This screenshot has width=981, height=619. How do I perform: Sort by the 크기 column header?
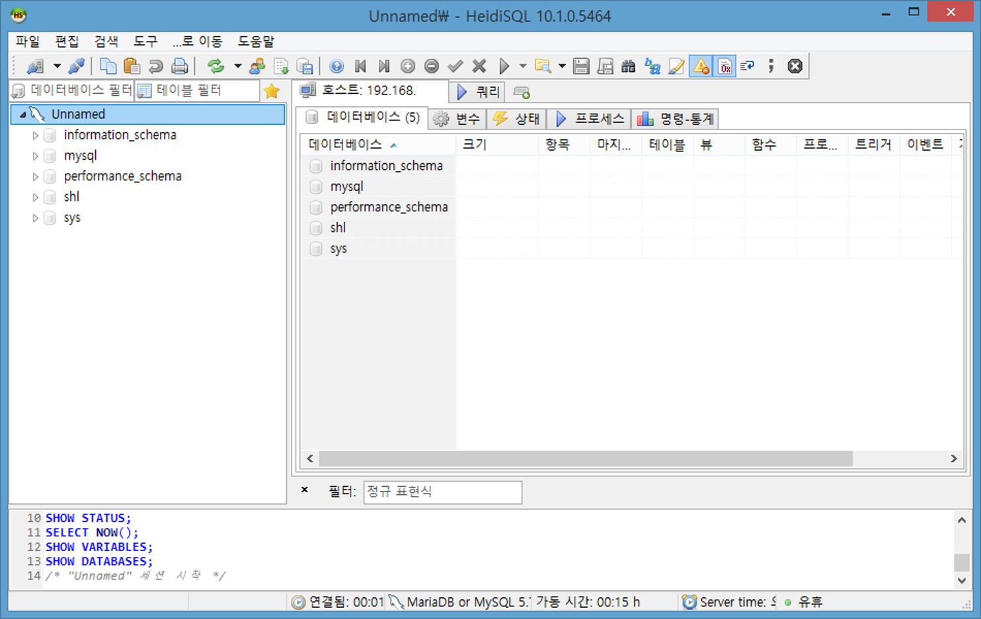[497, 145]
